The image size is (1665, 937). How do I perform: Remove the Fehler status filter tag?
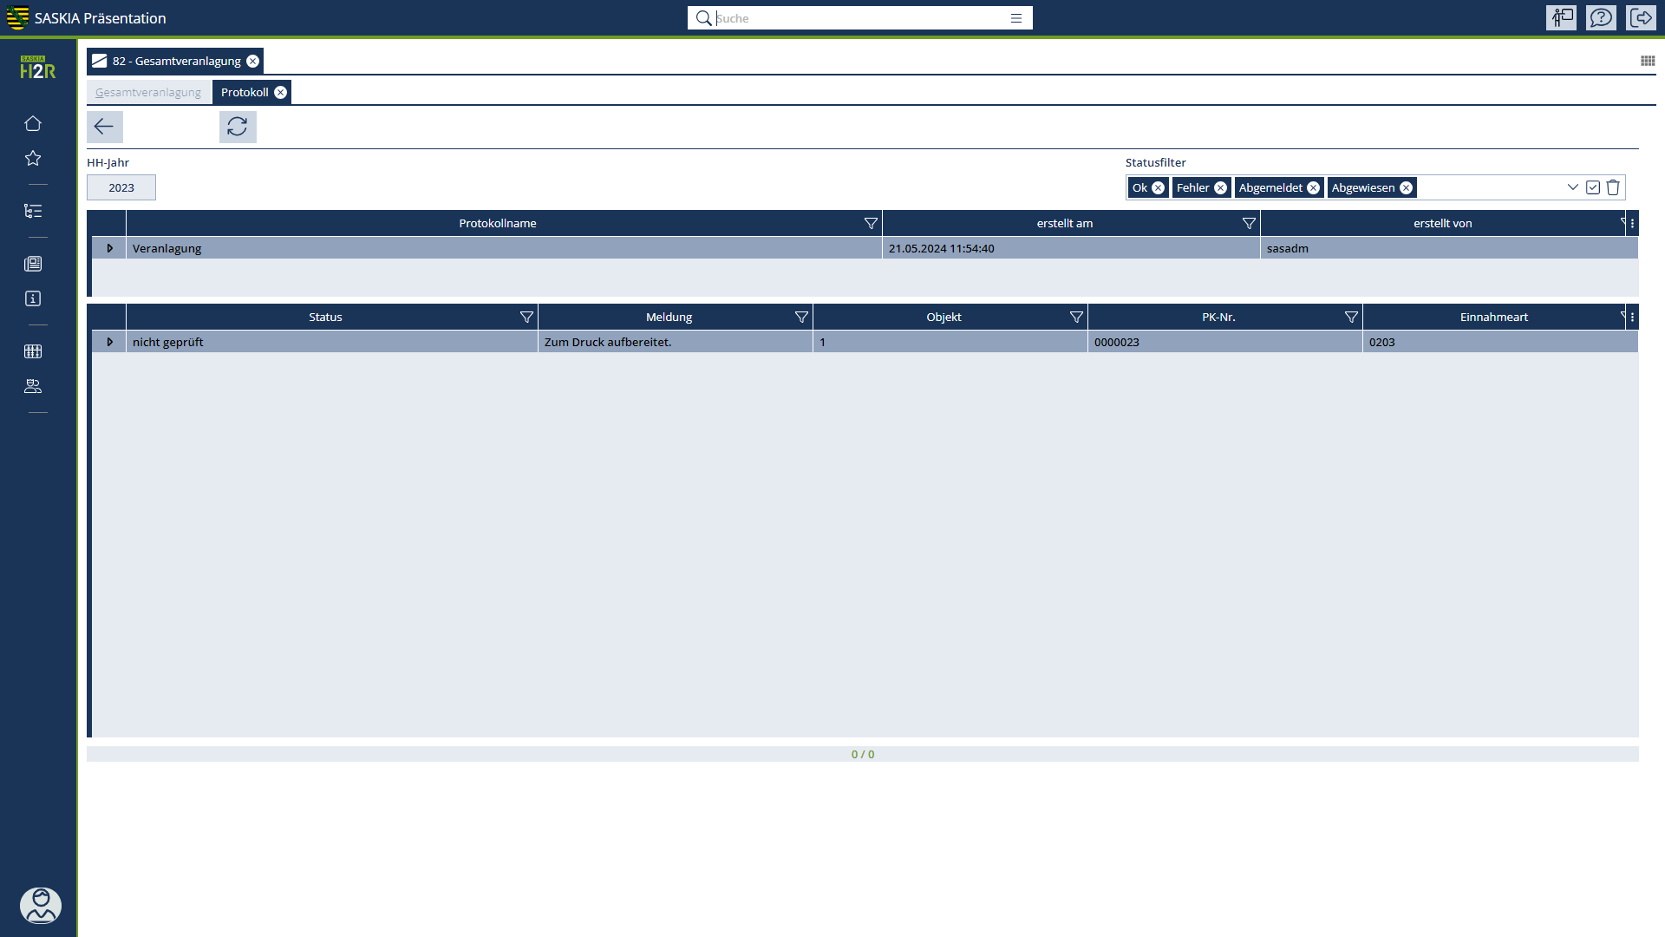point(1220,188)
